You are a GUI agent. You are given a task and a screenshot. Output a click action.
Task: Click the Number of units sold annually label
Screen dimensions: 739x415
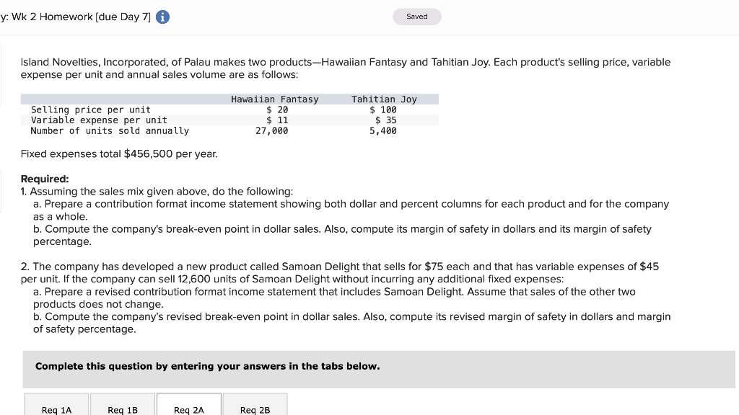tap(110, 130)
